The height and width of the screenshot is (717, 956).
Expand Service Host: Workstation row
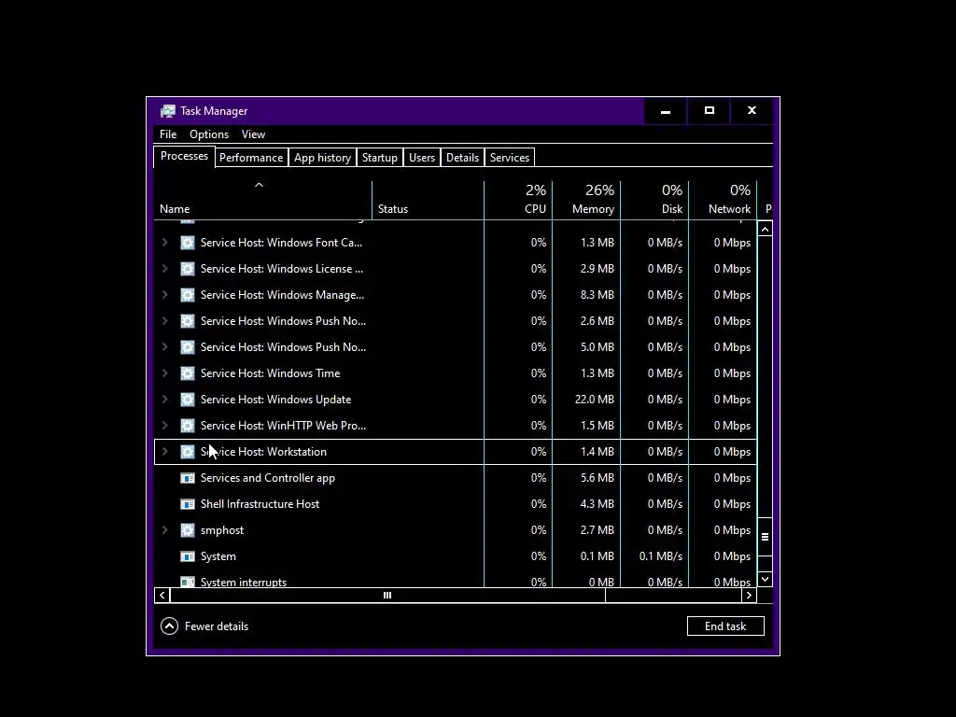tap(164, 452)
